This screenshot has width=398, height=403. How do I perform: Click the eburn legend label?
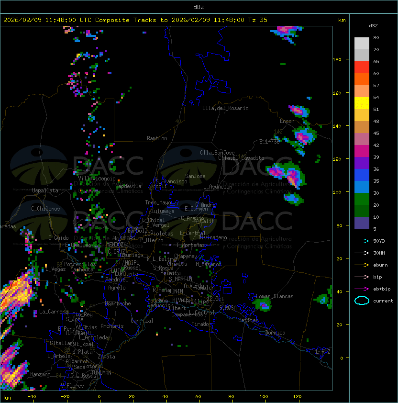[380, 265]
